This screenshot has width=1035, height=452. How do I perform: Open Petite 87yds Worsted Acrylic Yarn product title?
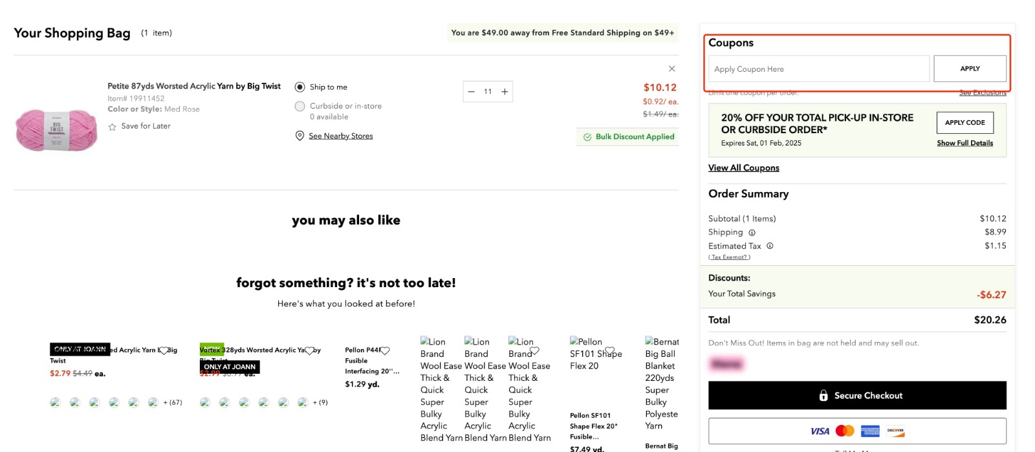(x=194, y=86)
